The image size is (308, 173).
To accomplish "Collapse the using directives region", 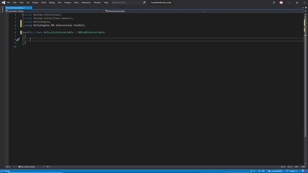I will (23, 15).
